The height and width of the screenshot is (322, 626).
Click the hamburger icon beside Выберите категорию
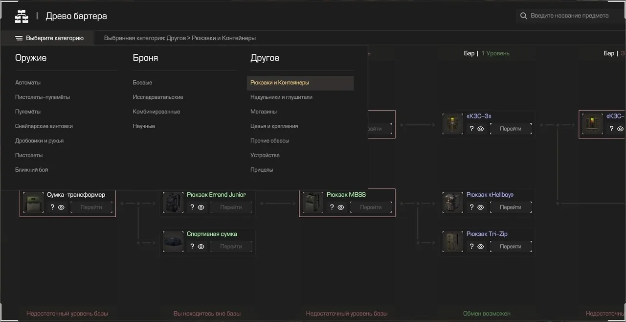point(19,38)
